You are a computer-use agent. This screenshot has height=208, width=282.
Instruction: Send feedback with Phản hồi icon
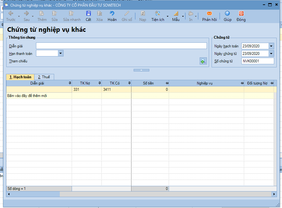pos(209,13)
